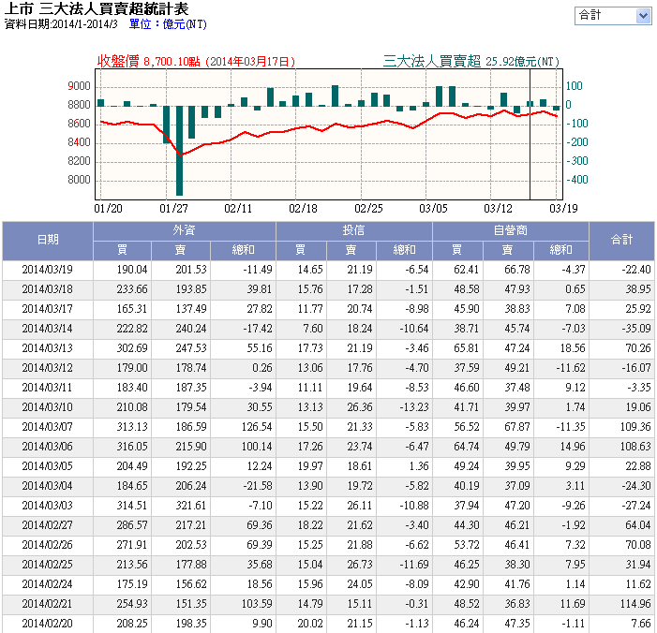Select the 2014/02/25 date cell

48,566
